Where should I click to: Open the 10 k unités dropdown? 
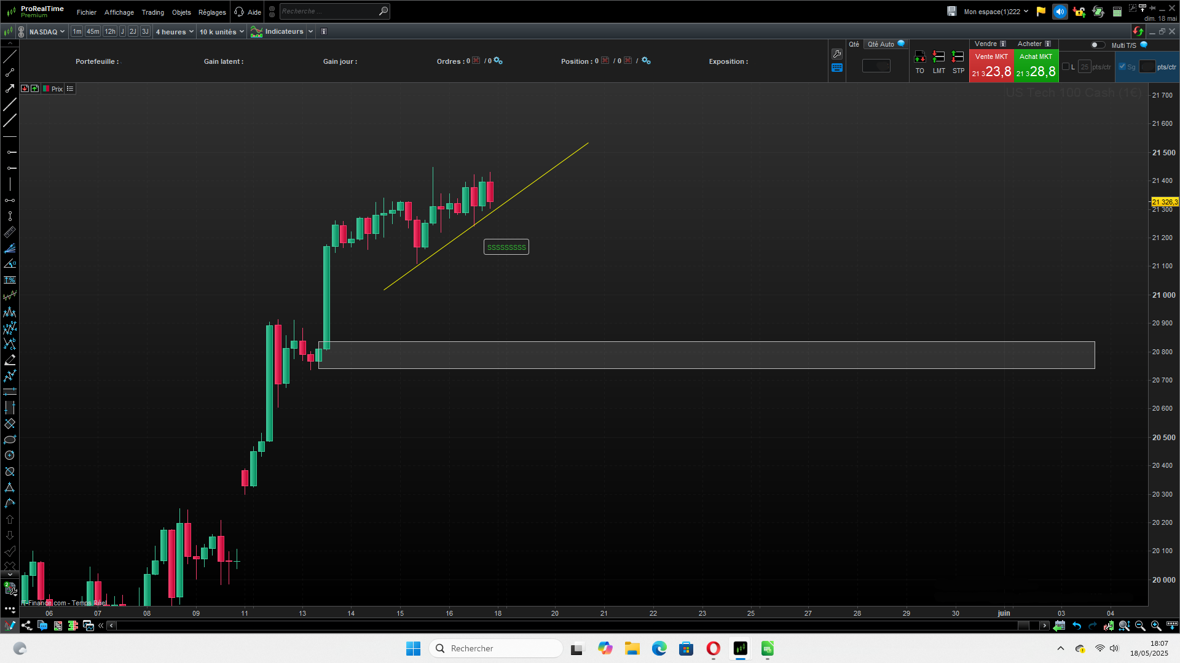click(221, 31)
